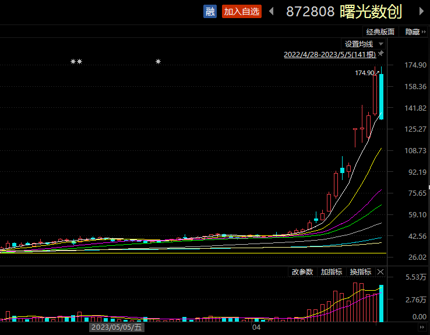Click the double-star event marker on chart
Screen dimensions: 430x335
pyautogui.click(x=76, y=61)
